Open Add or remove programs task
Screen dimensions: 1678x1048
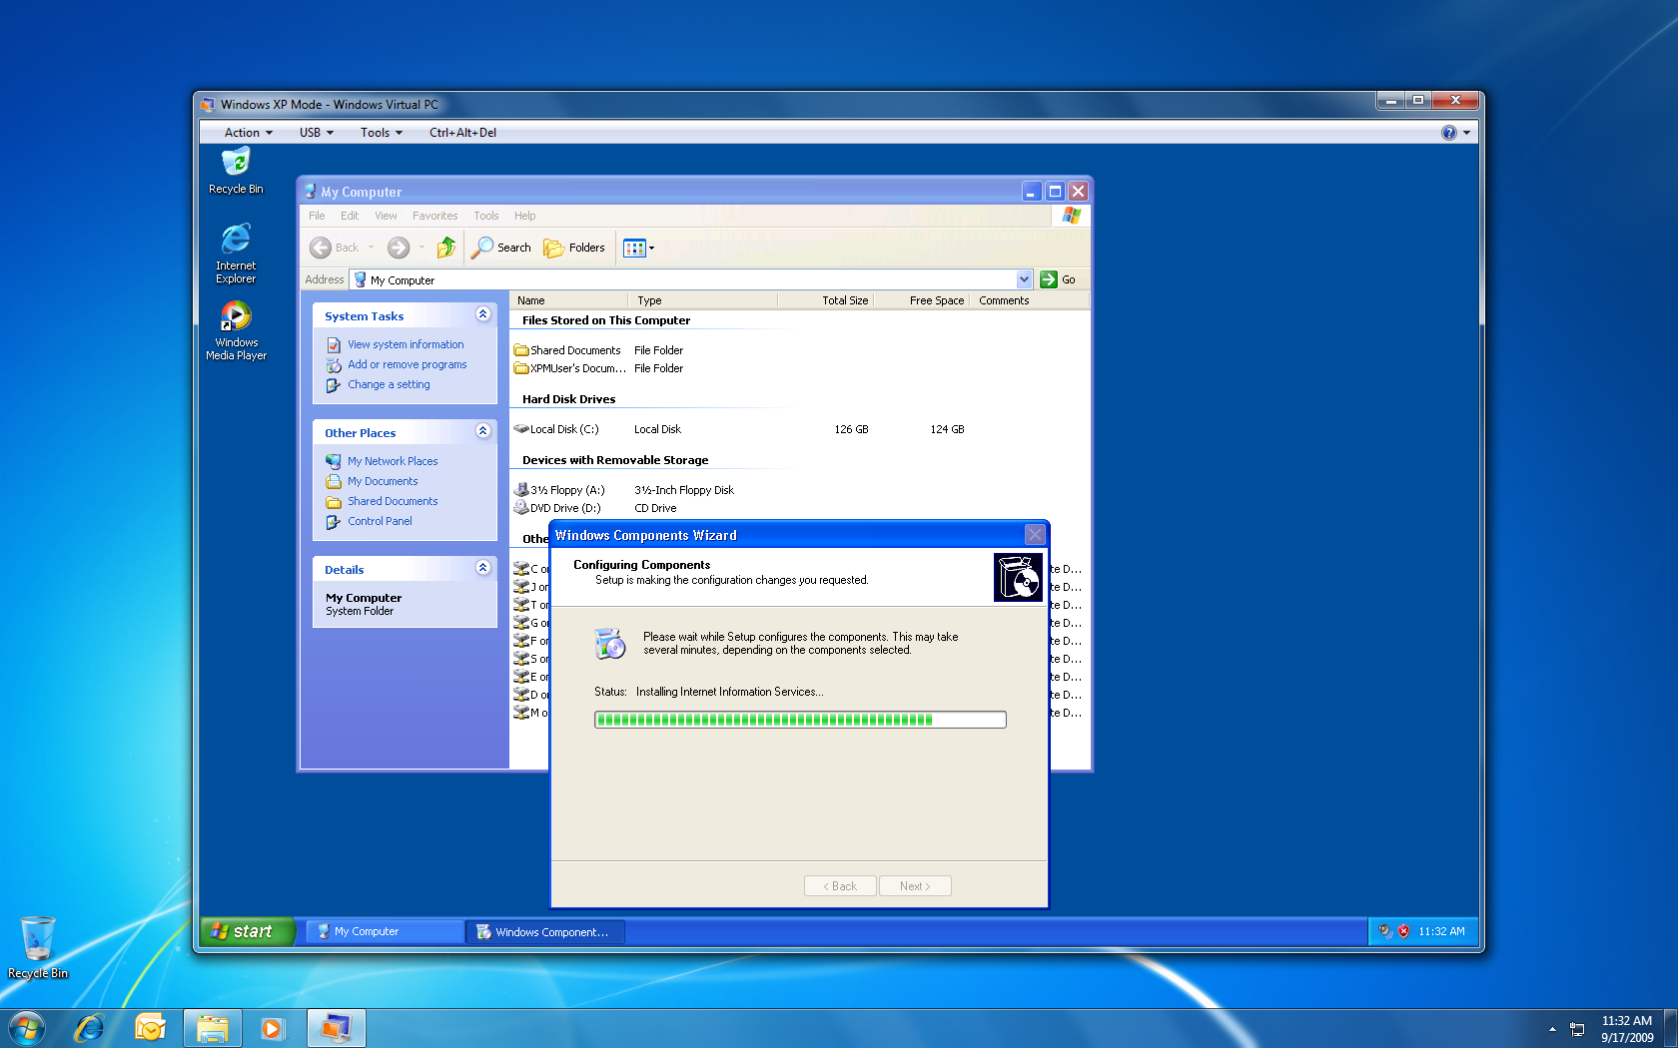(407, 364)
